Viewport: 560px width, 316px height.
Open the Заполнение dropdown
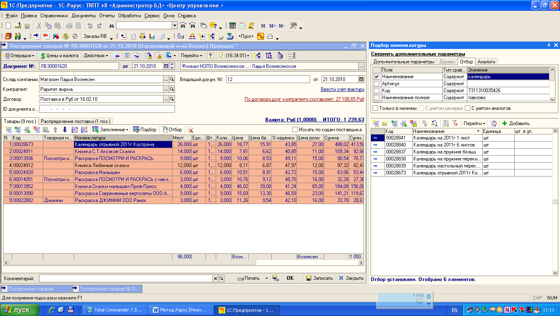click(x=111, y=130)
